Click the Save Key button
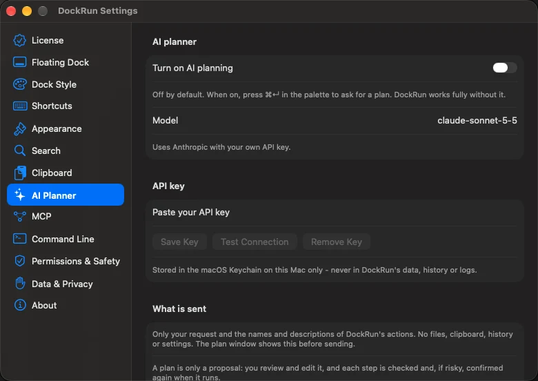The width and height of the screenshot is (538, 381). [x=179, y=242]
